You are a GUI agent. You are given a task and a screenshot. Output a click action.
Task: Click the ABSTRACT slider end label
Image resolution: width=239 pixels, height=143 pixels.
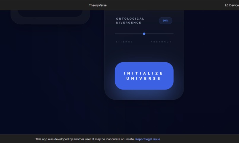point(161,42)
